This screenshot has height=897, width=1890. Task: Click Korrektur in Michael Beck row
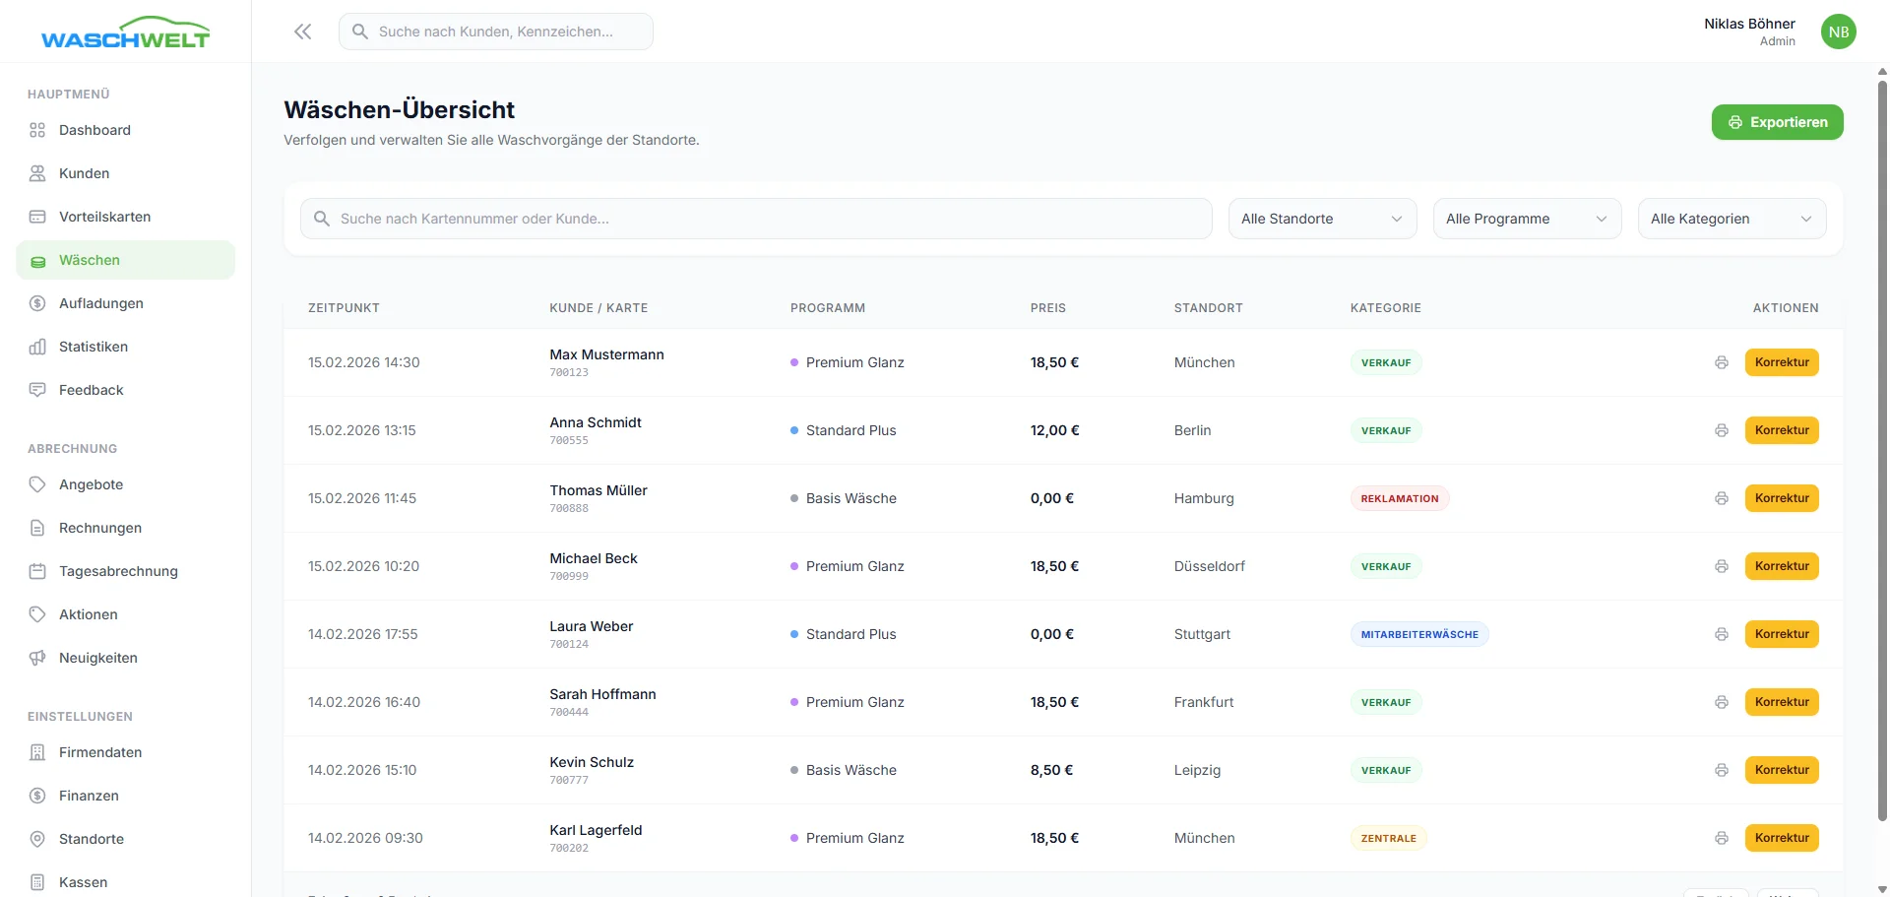pyautogui.click(x=1781, y=566)
